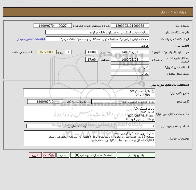Screen dimensions: 196x190
Task: Click label 'مشخصات کالای مورد نیاز:'
Action: [x=173, y=114]
